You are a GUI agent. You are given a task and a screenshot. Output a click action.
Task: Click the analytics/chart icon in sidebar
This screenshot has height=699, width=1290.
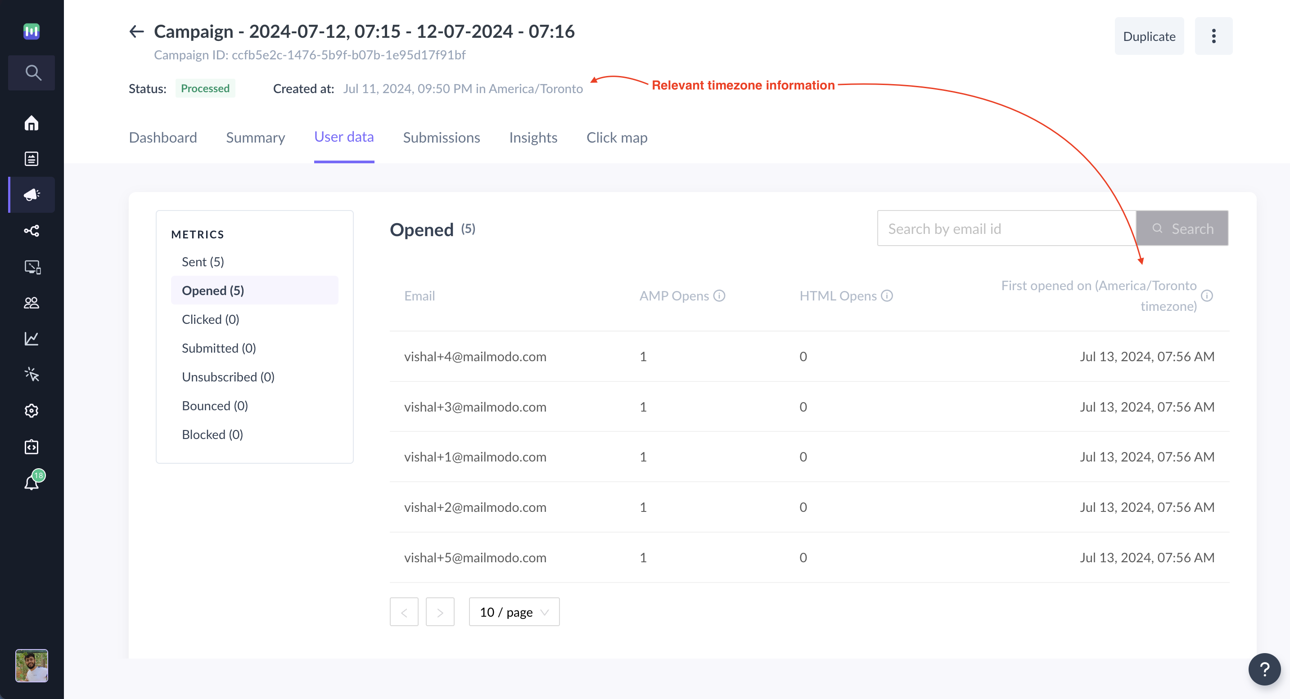[33, 338]
